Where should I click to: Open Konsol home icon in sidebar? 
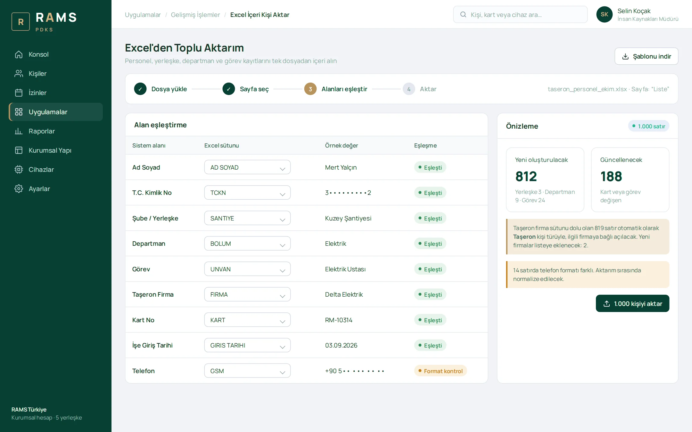click(19, 54)
